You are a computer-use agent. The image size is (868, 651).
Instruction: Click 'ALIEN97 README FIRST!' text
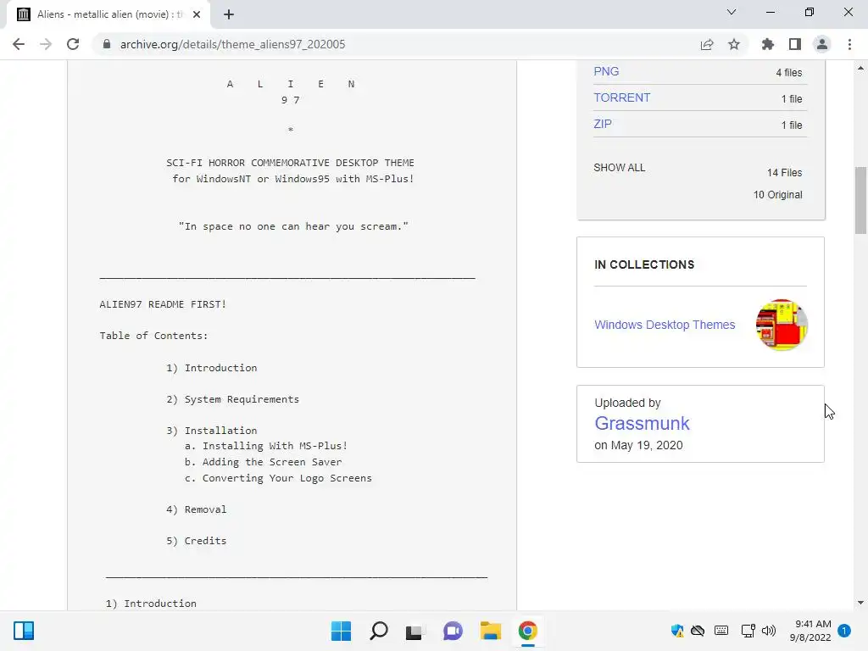163,304
